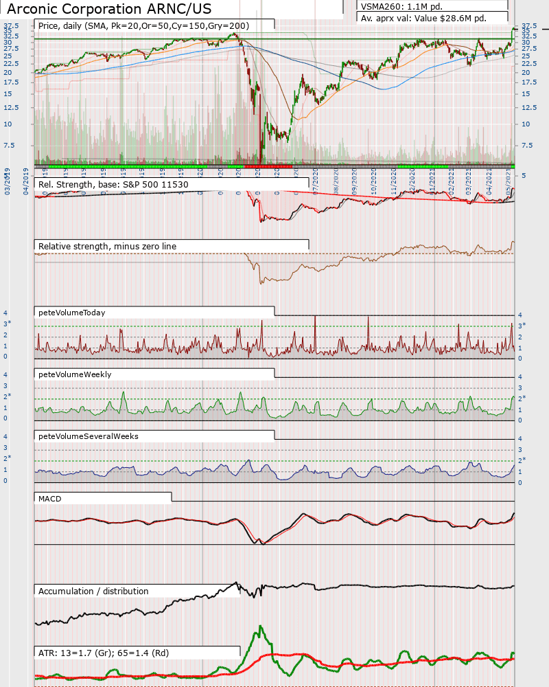Click the 3* threshold label right of peteVolumeToday

[522, 326]
